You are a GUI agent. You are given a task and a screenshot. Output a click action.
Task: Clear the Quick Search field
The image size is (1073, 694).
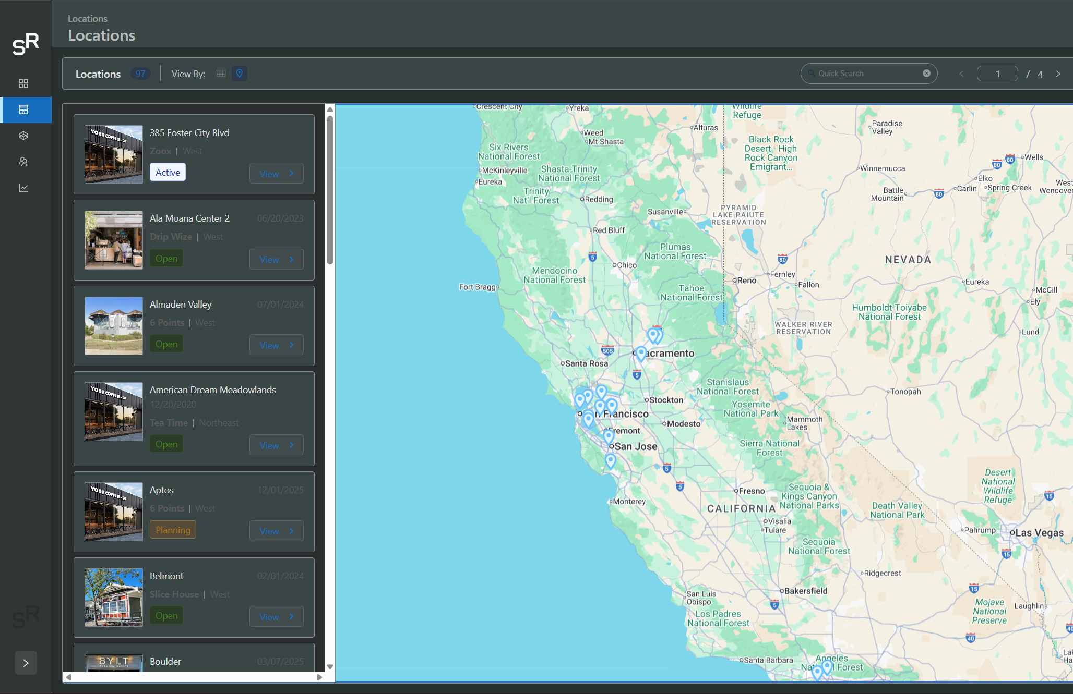tap(926, 74)
